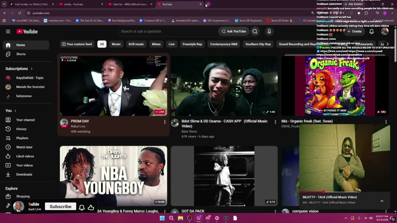Go back with the browser back arrow

tap(5, 13)
